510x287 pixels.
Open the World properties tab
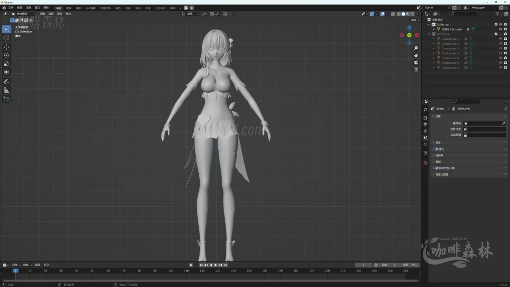coord(425,144)
